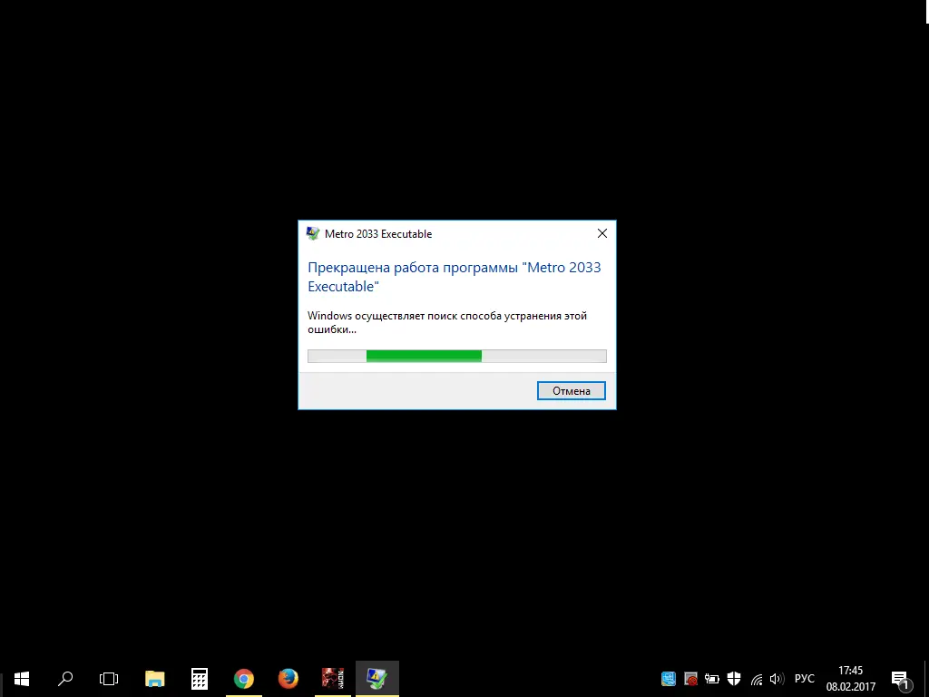The width and height of the screenshot is (929, 697).
Task: Launch the Calculator from taskbar
Action: 199,679
